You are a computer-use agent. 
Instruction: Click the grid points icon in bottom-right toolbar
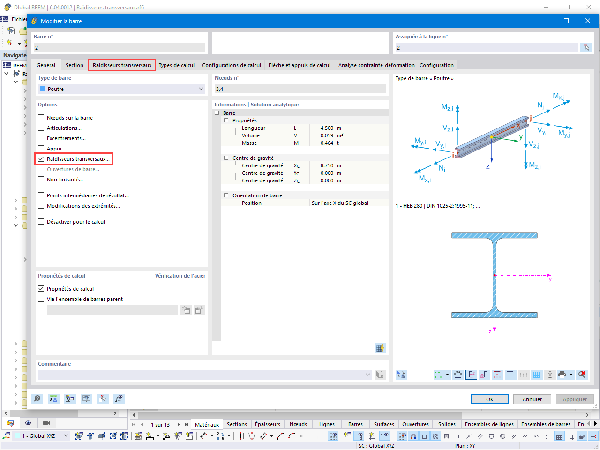(560, 436)
